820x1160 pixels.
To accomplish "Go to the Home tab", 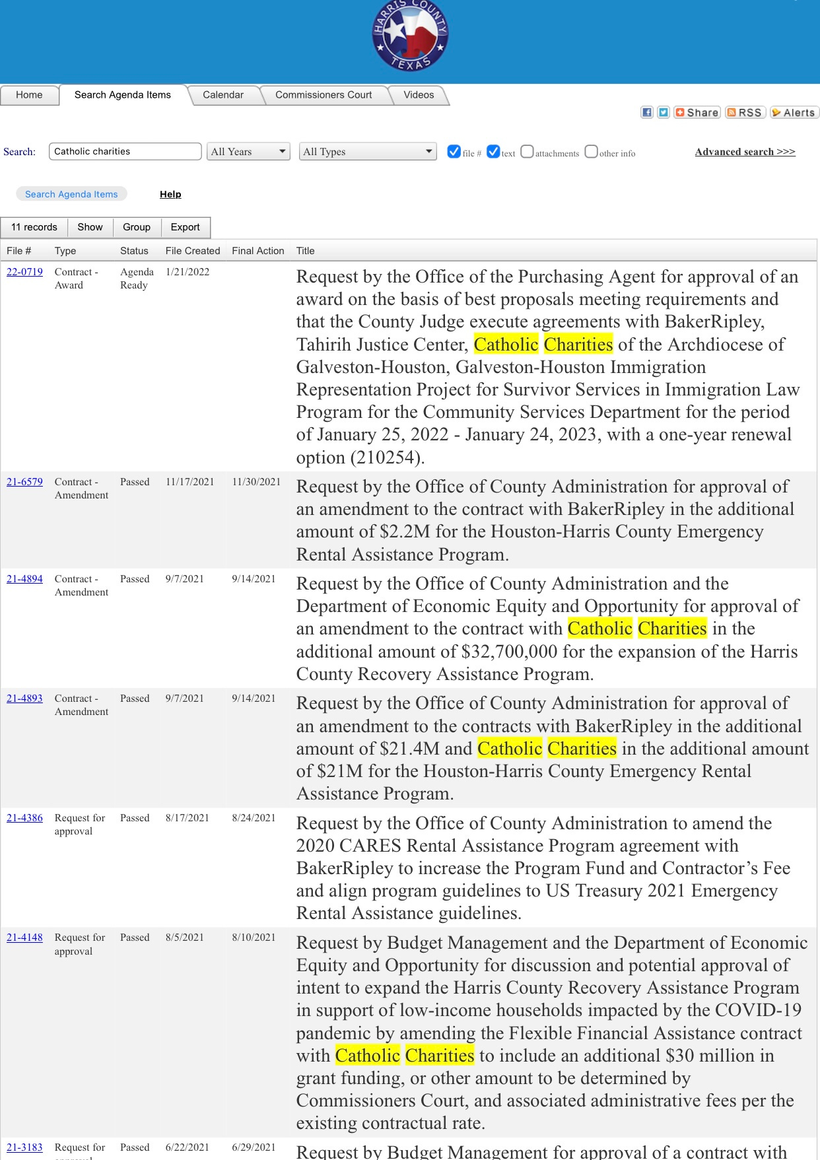I will tap(29, 95).
